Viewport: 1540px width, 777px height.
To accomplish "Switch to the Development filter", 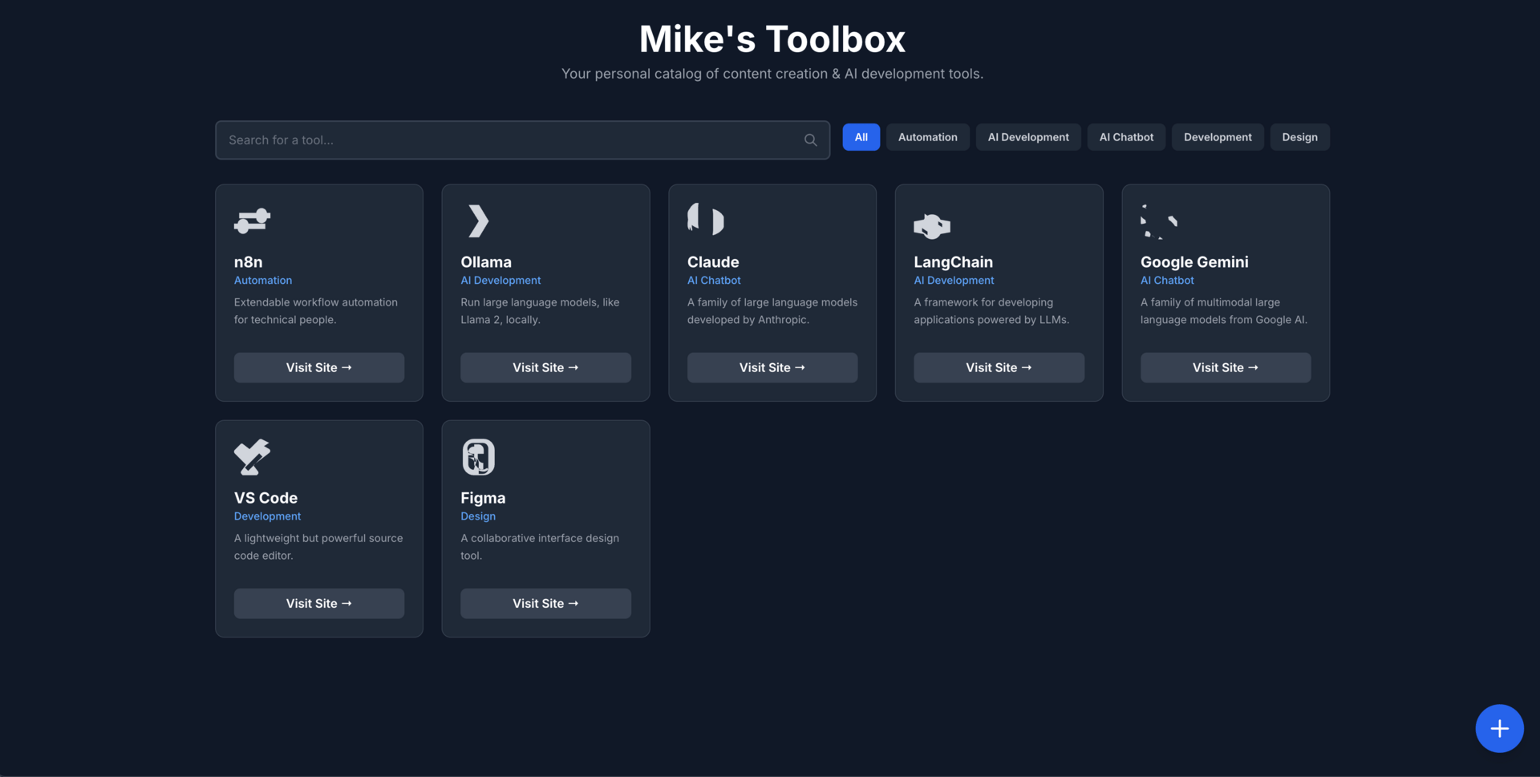I will click(1218, 137).
